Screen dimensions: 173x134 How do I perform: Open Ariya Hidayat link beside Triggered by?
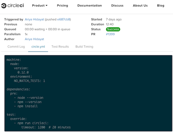tap(34, 19)
